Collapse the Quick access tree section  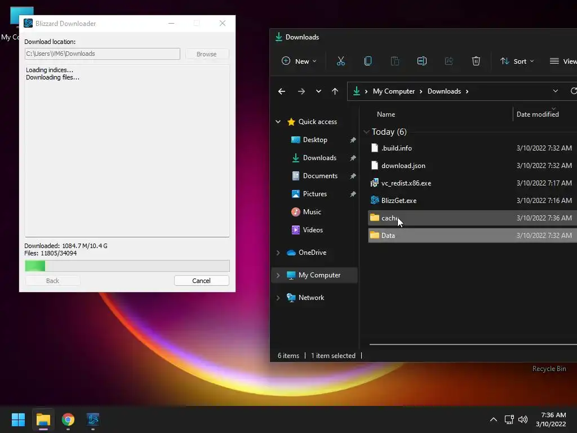278,122
